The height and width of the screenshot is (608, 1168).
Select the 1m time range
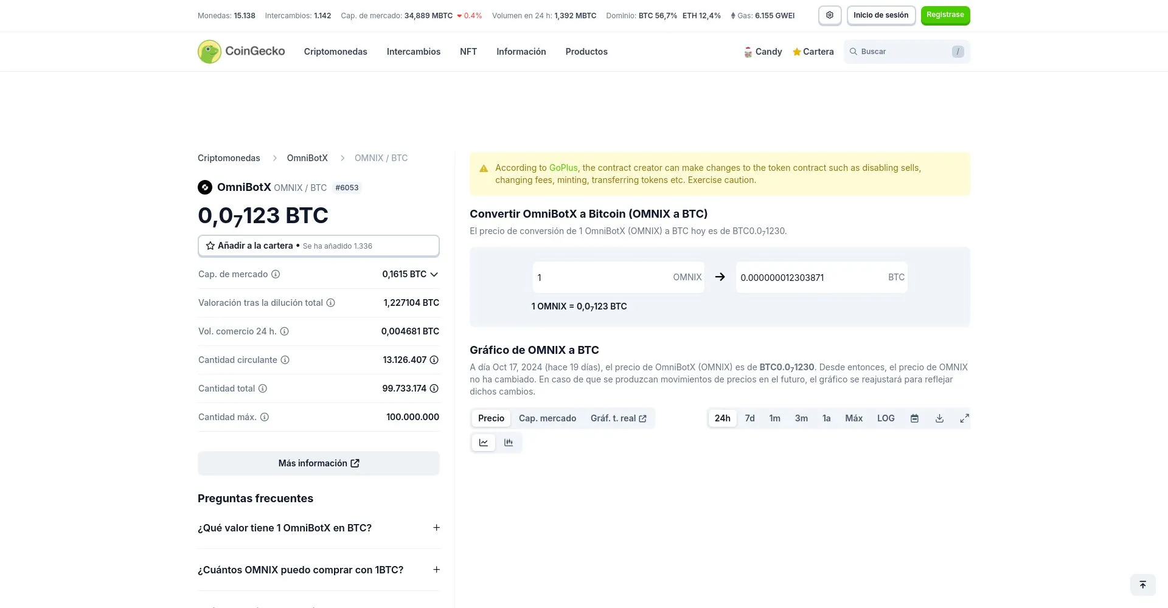(x=775, y=418)
